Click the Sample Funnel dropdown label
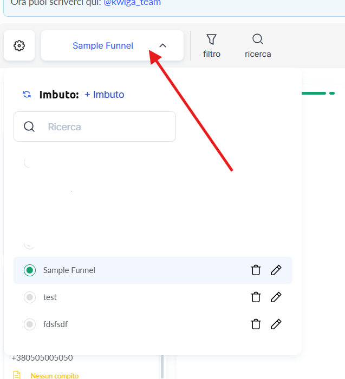Viewport: 345px width, 379px height. point(103,46)
